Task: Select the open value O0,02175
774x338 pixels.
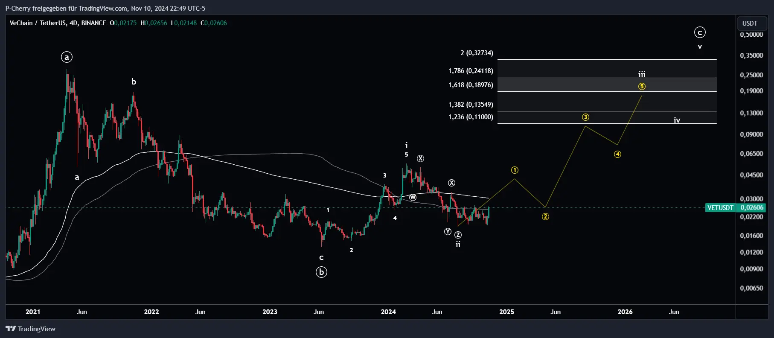Action: click(x=123, y=23)
